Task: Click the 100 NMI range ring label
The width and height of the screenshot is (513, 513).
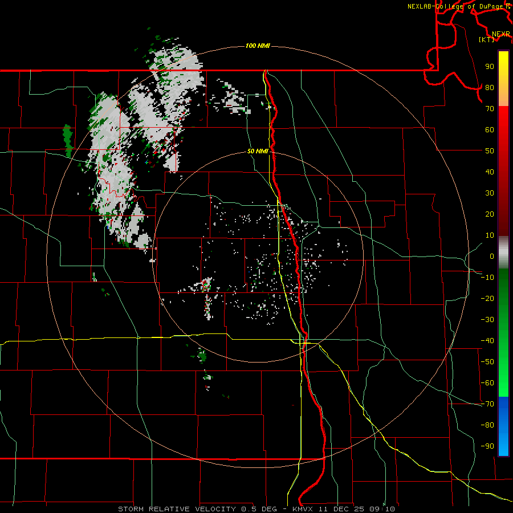Action: point(258,46)
